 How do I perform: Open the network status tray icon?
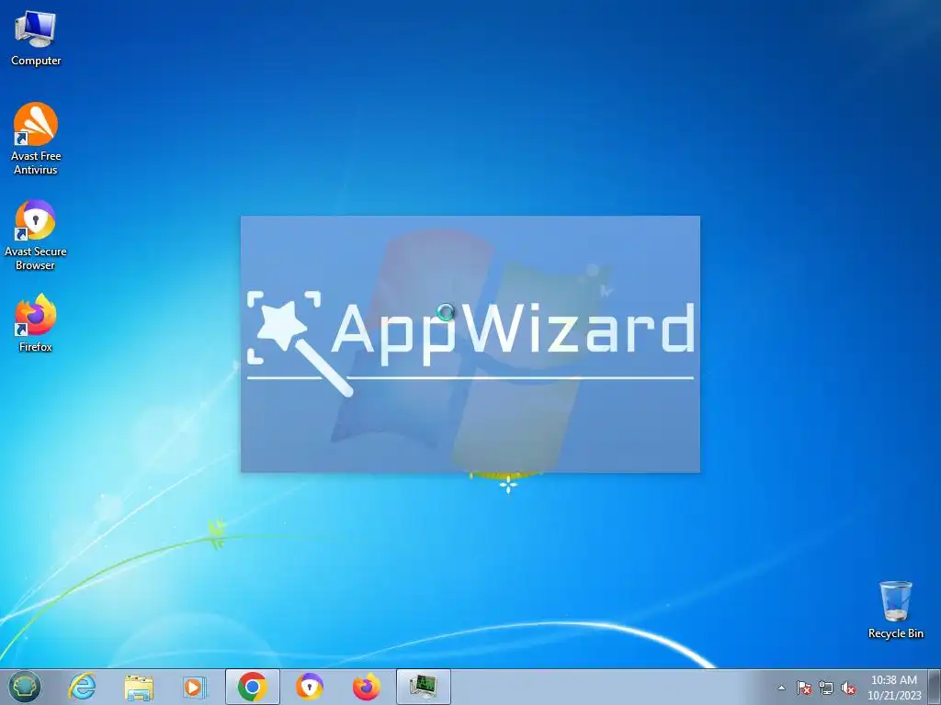tap(826, 688)
